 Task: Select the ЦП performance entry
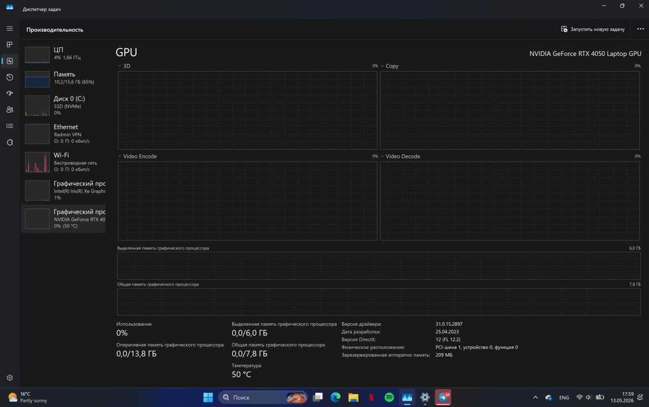pyautogui.click(x=64, y=54)
